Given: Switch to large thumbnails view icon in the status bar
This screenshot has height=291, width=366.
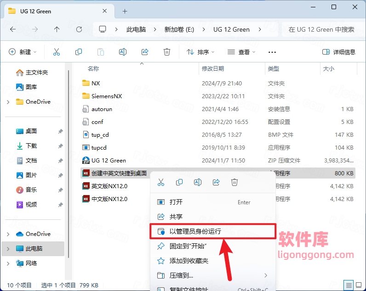Looking at the screenshot, I should click(359, 285).
